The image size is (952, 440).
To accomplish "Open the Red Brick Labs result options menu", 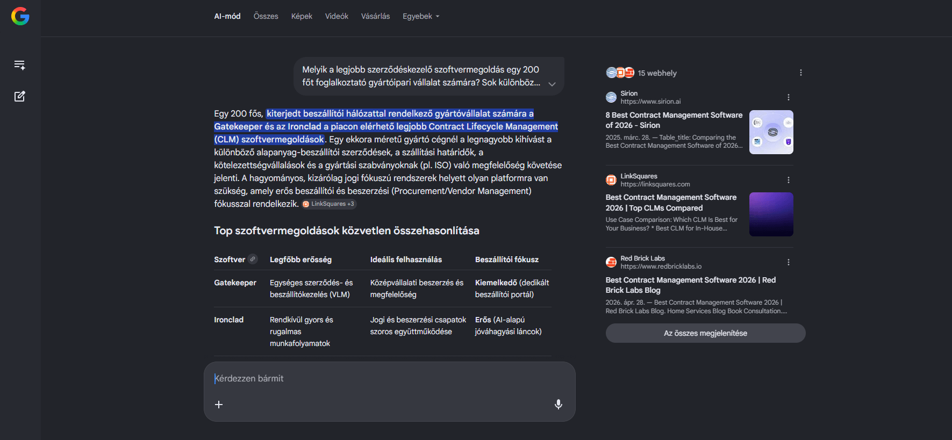I will [x=789, y=262].
